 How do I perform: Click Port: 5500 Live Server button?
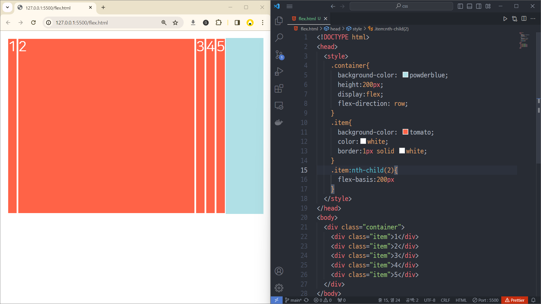coord(485,300)
